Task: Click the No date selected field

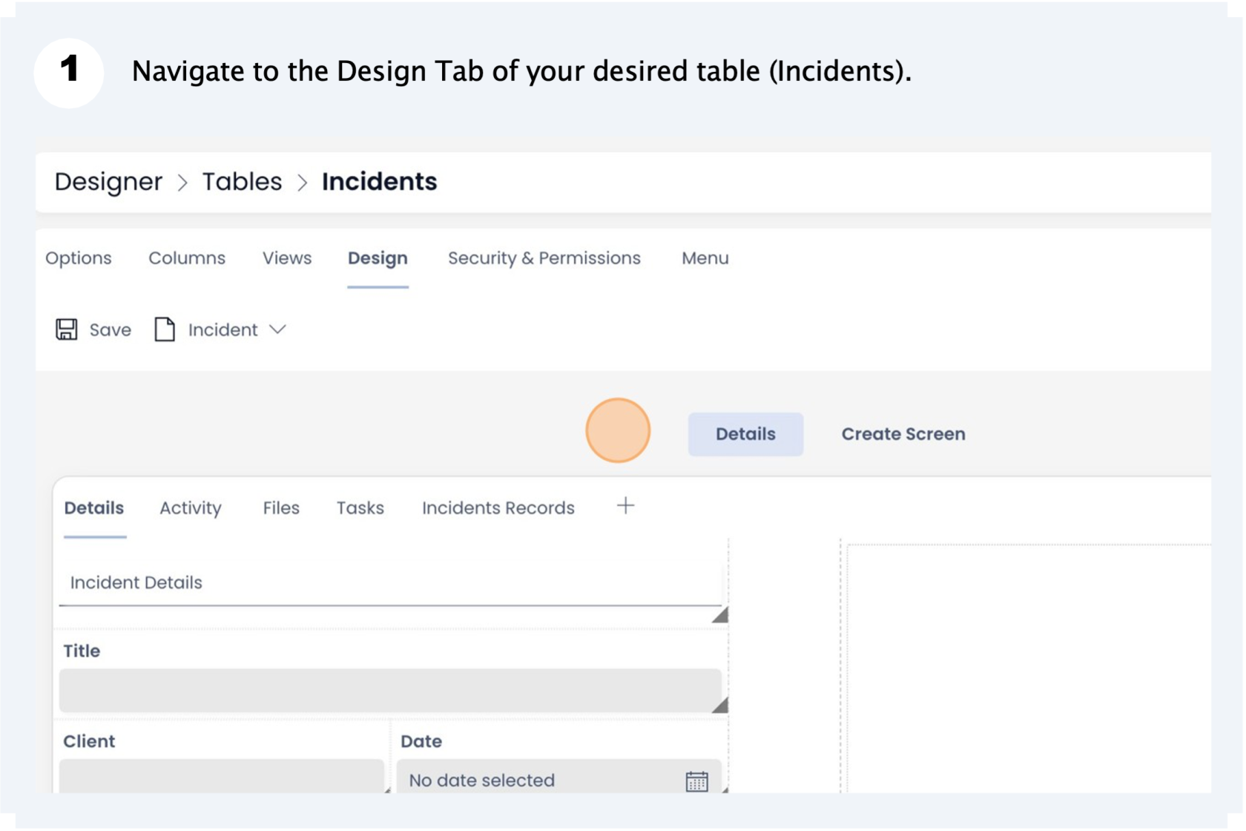Action: pos(559,776)
